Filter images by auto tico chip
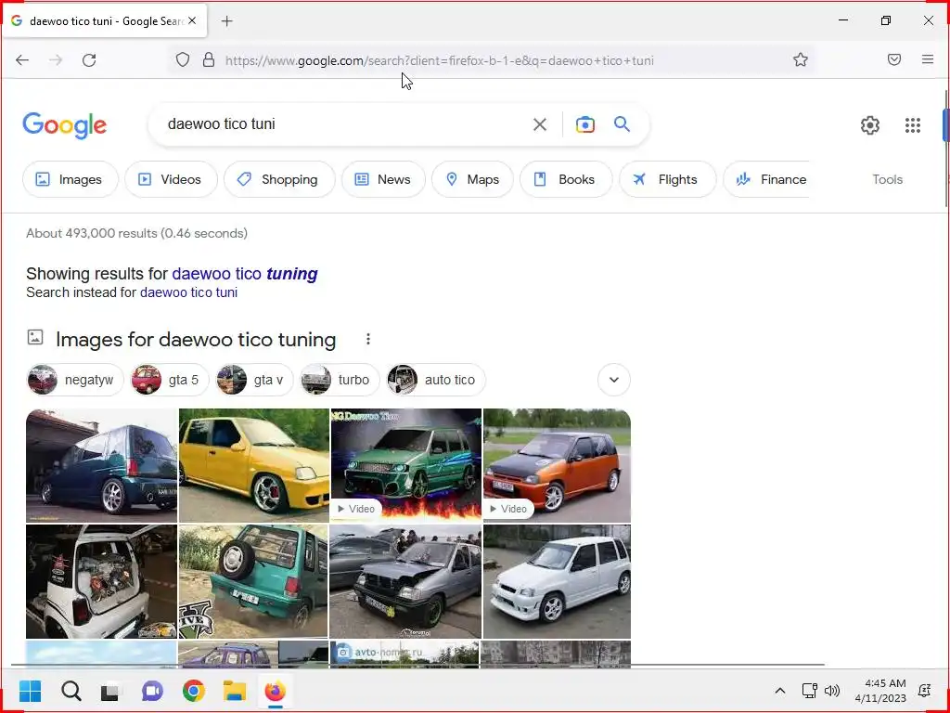This screenshot has height=713, width=950. [436, 380]
